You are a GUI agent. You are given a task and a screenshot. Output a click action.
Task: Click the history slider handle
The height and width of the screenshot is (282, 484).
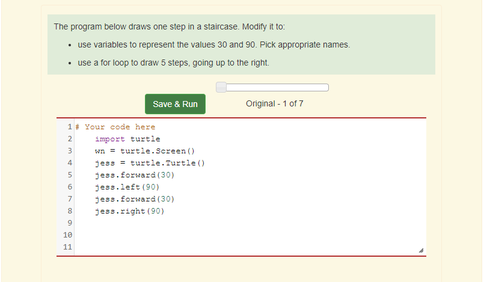pyautogui.click(x=221, y=87)
